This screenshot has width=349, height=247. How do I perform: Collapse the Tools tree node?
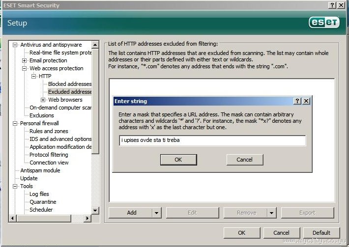point(15,186)
